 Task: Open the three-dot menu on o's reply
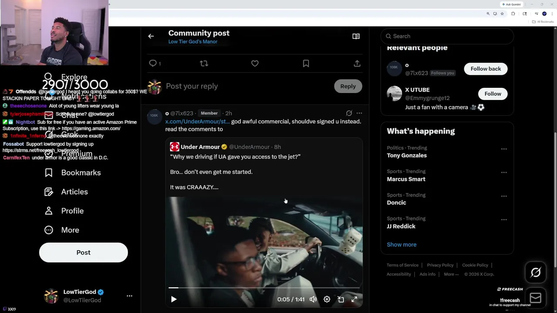(x=359, y=113)
